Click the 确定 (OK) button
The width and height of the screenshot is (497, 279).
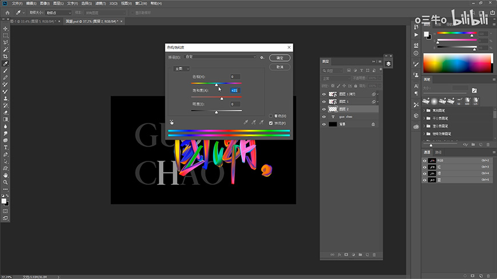pyautogui.click(x=280, y=58)
